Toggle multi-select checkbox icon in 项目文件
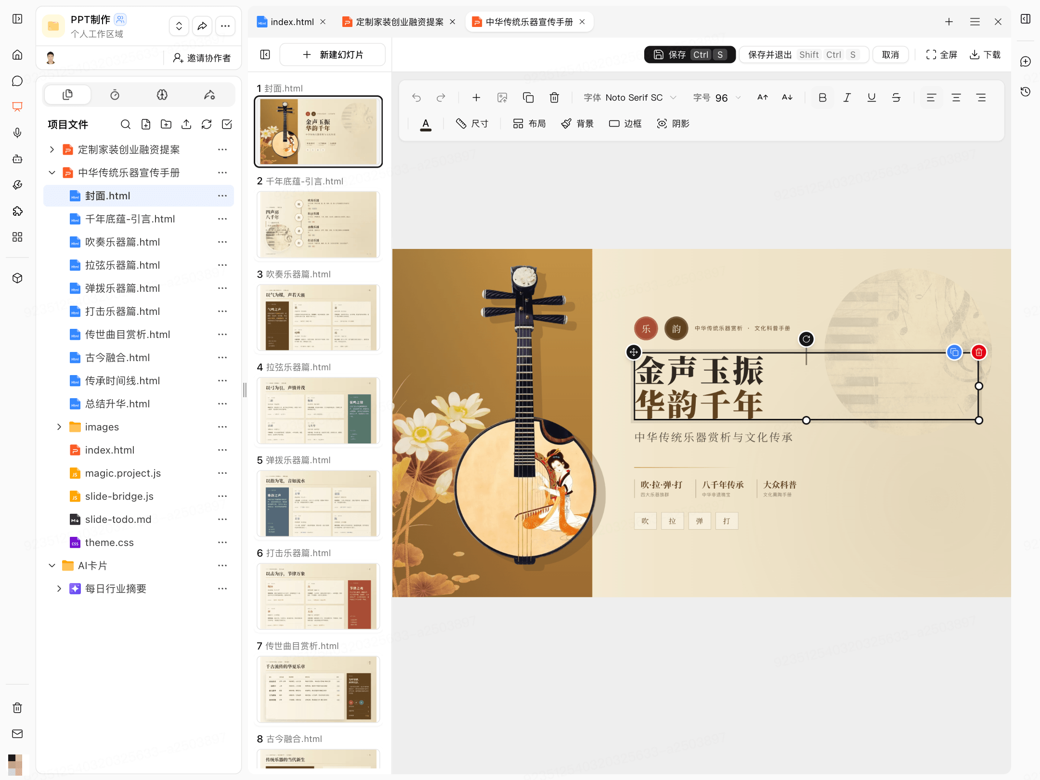Viewport: 1040px width, 780px height. point(227,125)
